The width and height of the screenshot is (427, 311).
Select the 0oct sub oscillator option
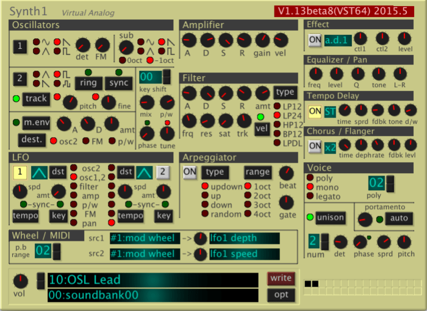[123, 60]
